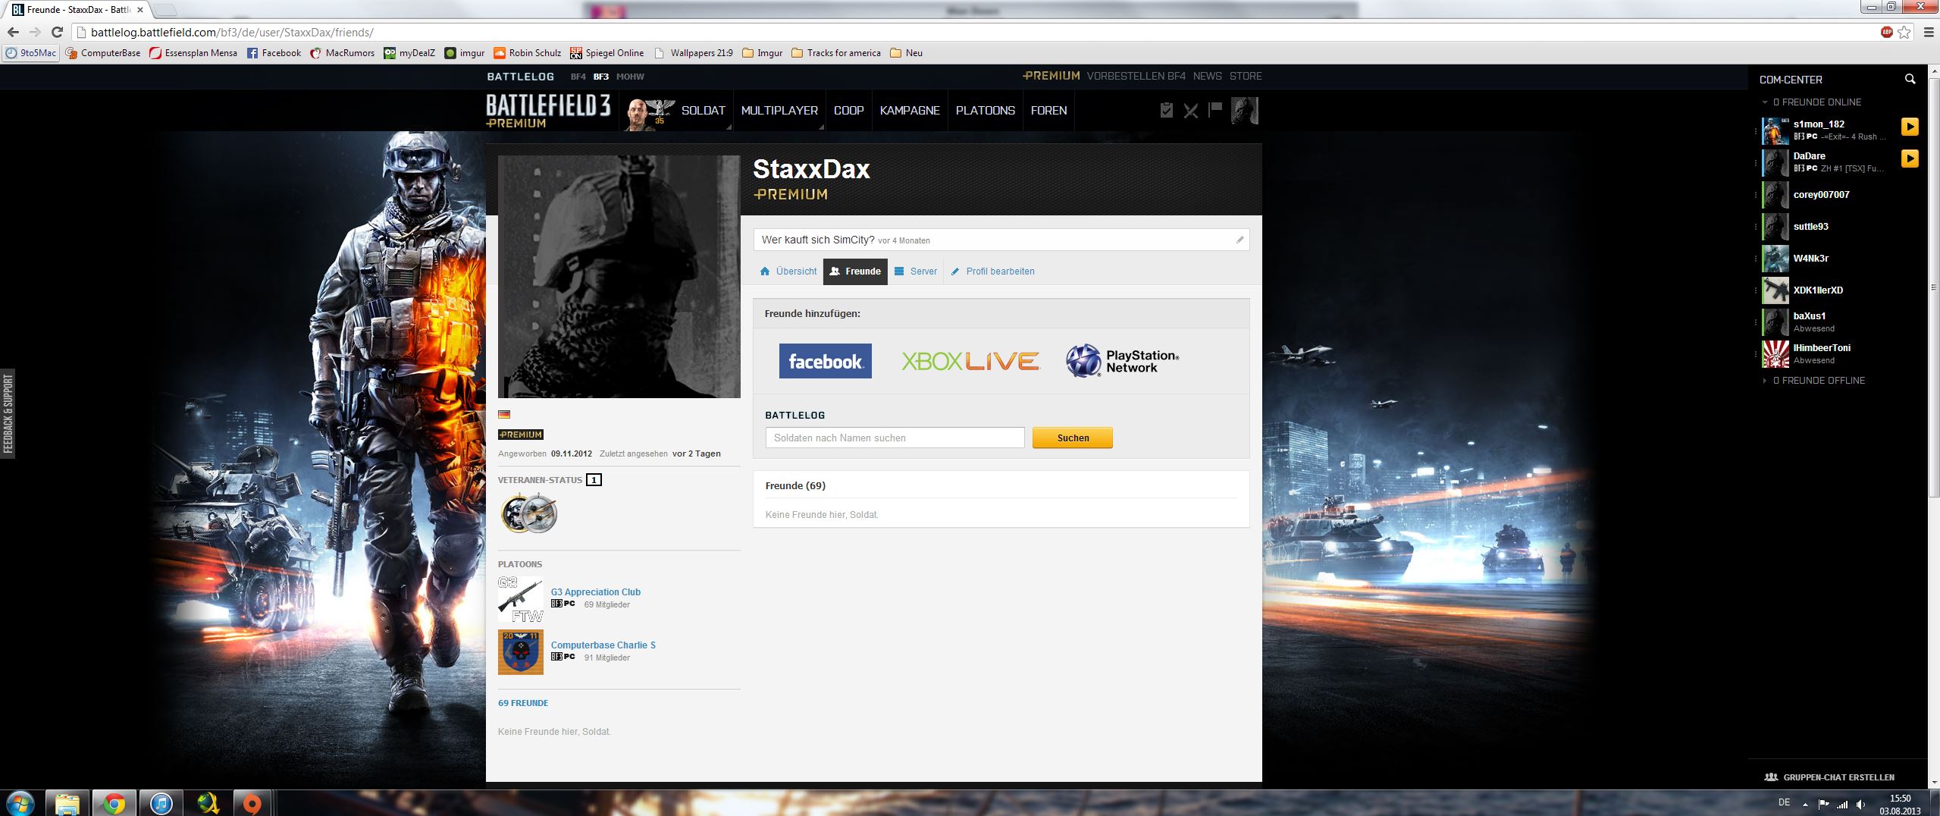
Task: Open chat with corey007007
Action: pyautogui.click(x=1821, y=195)
